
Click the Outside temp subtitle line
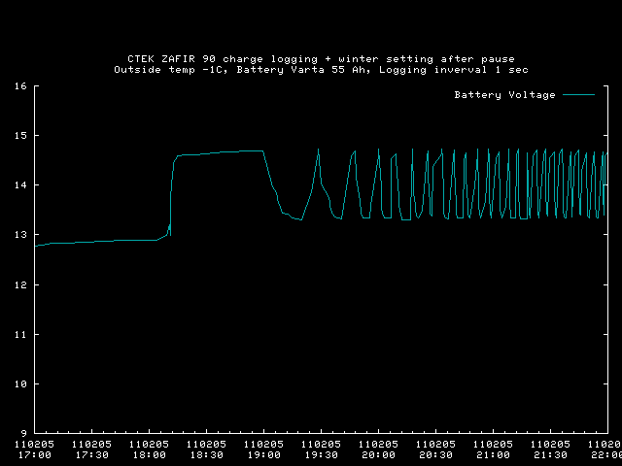[x=321, y=70]
